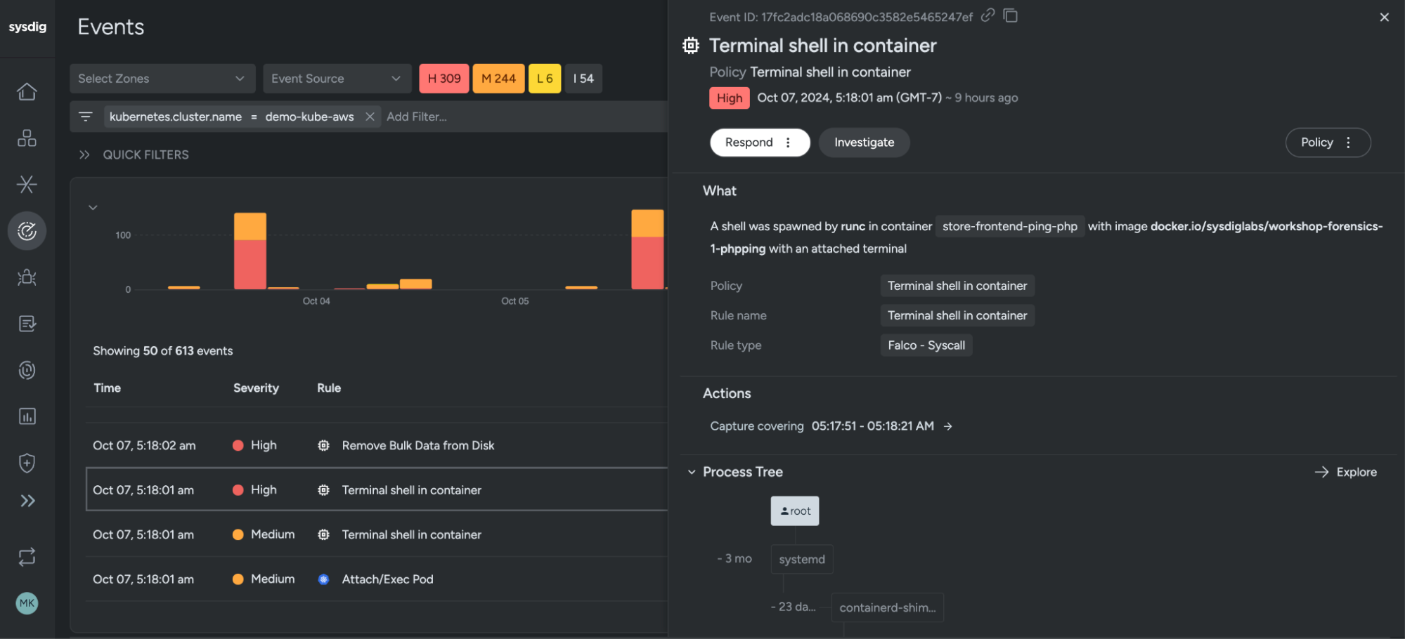Click the Investigate button
This screenshot has width=1405, height=639.
(x=864, y=143)
